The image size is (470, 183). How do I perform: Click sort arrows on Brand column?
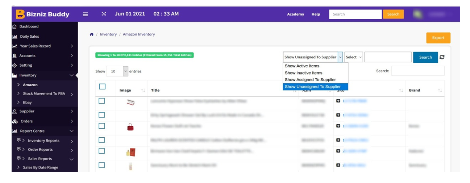pos(440,90)
